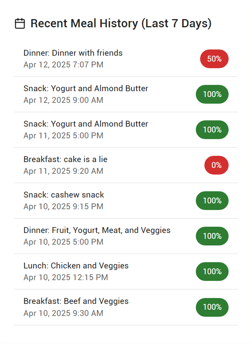Select the 'cashew snack' entry
This screenshot has width=252, height=344.
pos(126,201)
